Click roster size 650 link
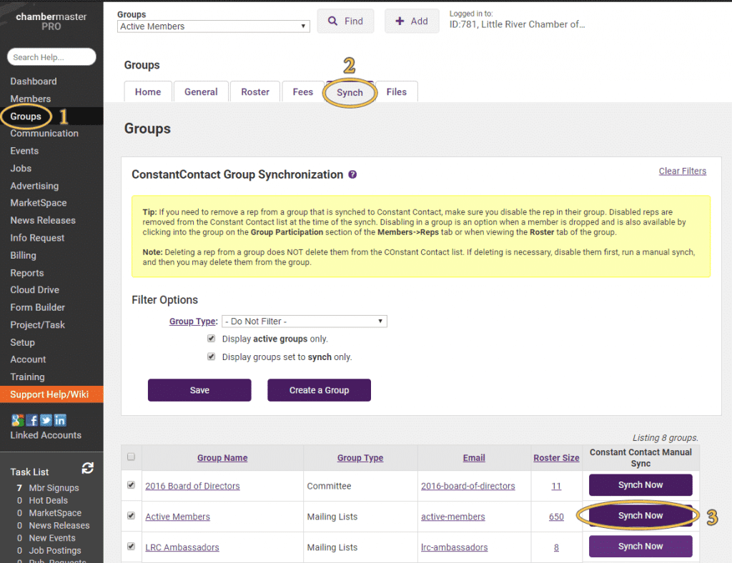 point(556,517)
